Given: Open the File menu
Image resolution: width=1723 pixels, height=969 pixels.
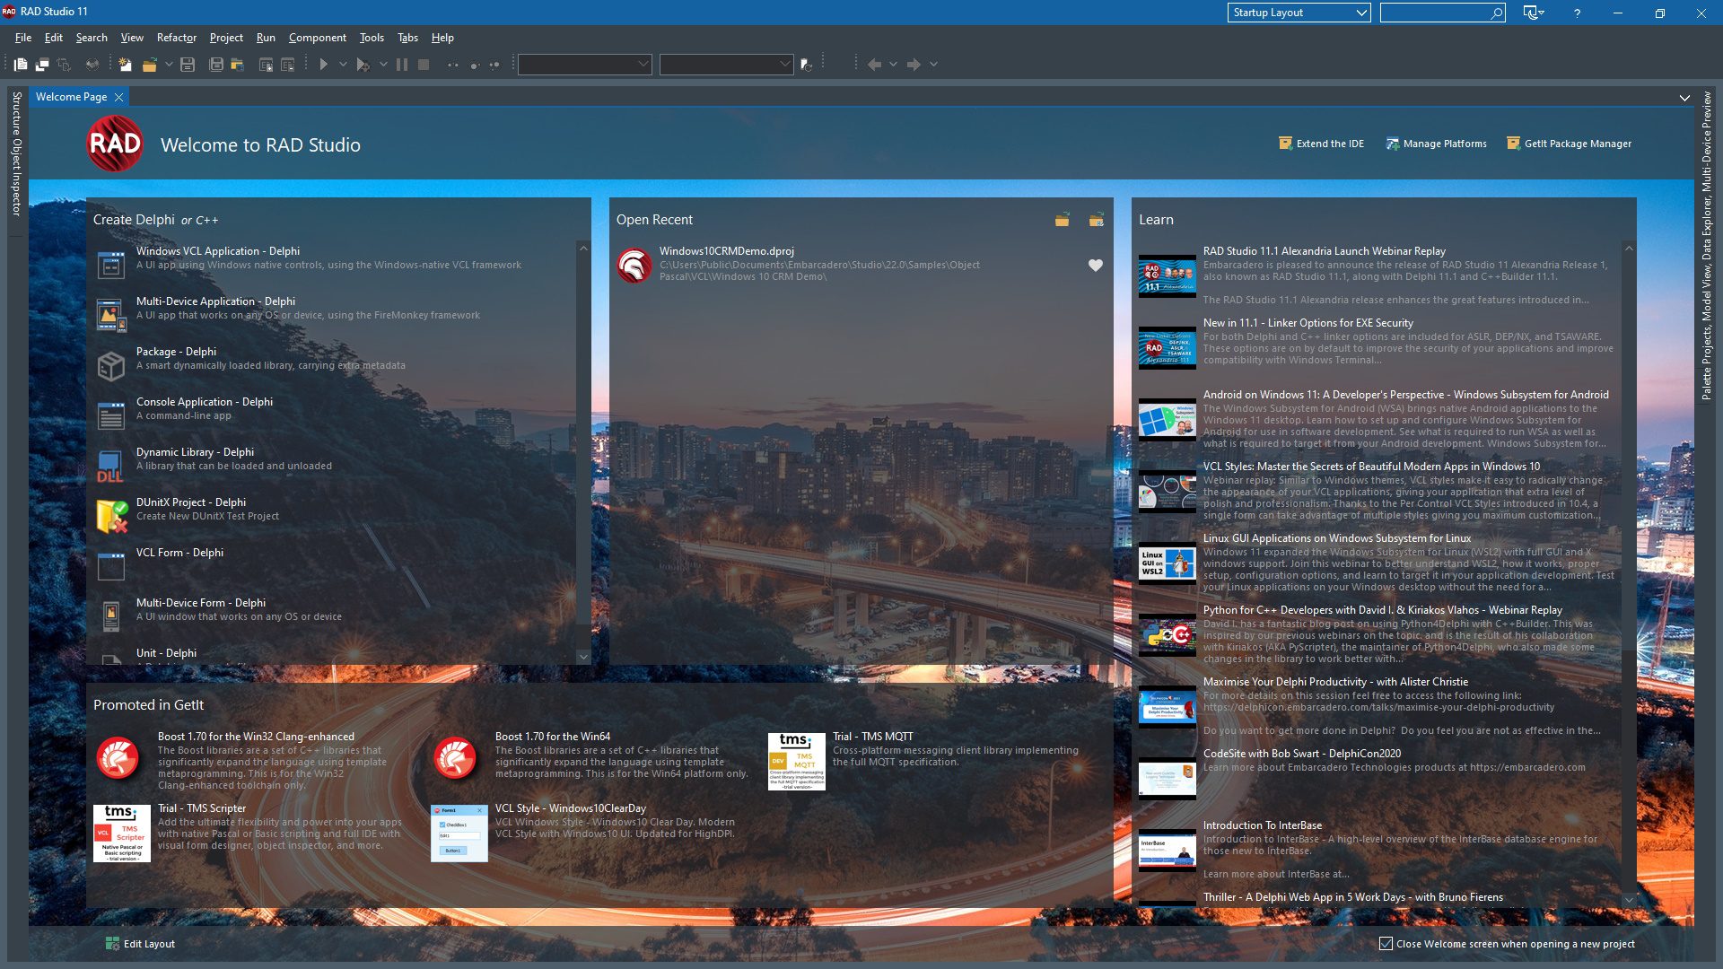Looking at the screenshot, I should [23, 38].
